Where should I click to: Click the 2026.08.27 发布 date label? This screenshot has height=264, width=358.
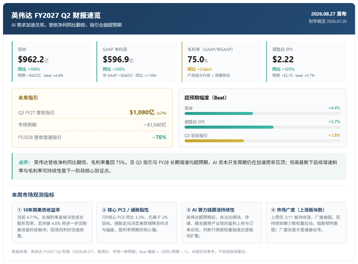(329, 14)
